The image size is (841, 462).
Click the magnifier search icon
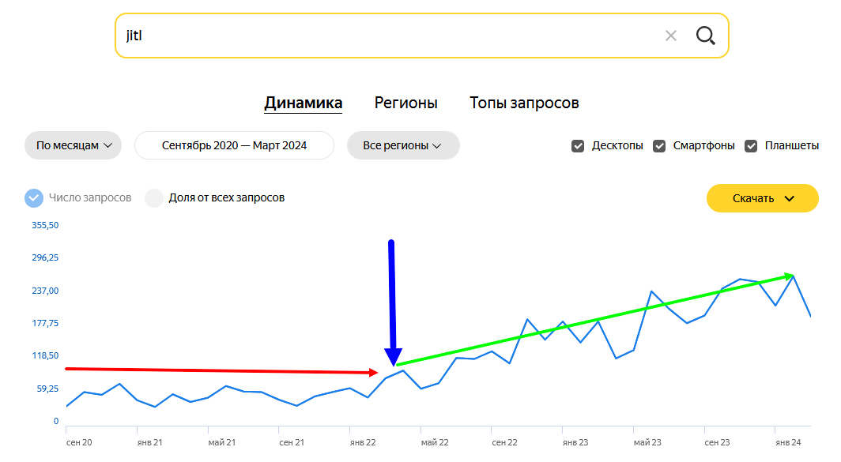point(705,36)
